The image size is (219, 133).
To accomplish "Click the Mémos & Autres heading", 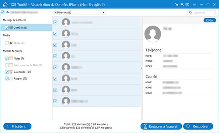I will (x=12, y=51).
